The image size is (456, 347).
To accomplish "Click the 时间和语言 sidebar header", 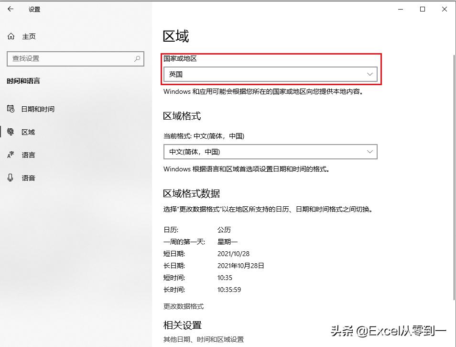I will click(22, 81).
